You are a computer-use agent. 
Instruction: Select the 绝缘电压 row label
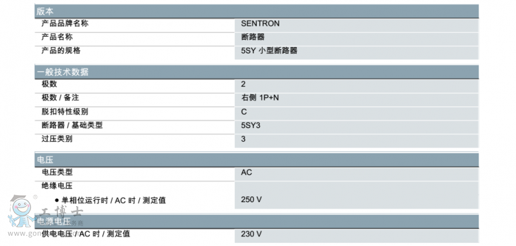click(57, 186)
